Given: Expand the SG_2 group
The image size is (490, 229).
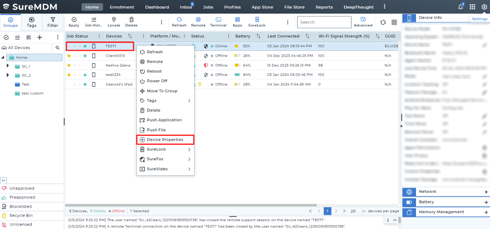Looking at the screenshot, I should (8, 75).
